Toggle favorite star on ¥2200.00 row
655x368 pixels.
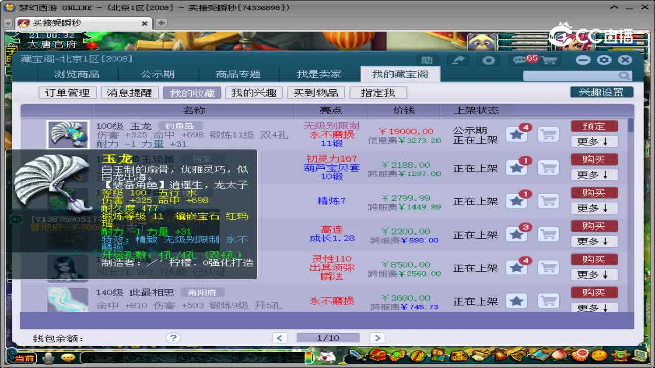point(516,234)
